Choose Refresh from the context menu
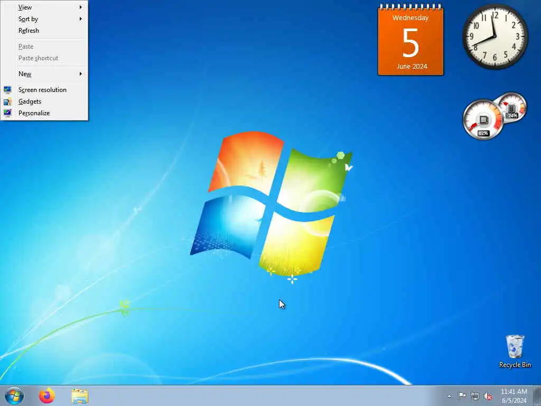This screenshot has height=406, width=541. (x=44, y=31)
